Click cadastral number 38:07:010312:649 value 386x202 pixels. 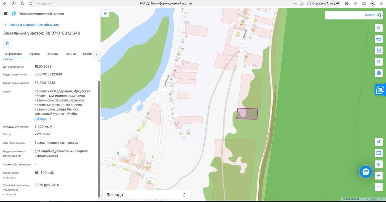(x=48, y=74)
